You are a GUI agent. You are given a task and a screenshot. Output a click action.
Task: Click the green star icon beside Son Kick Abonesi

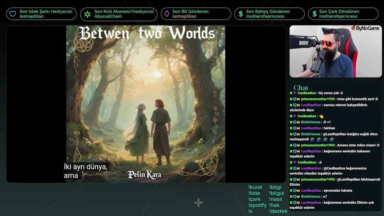[87, 14]
